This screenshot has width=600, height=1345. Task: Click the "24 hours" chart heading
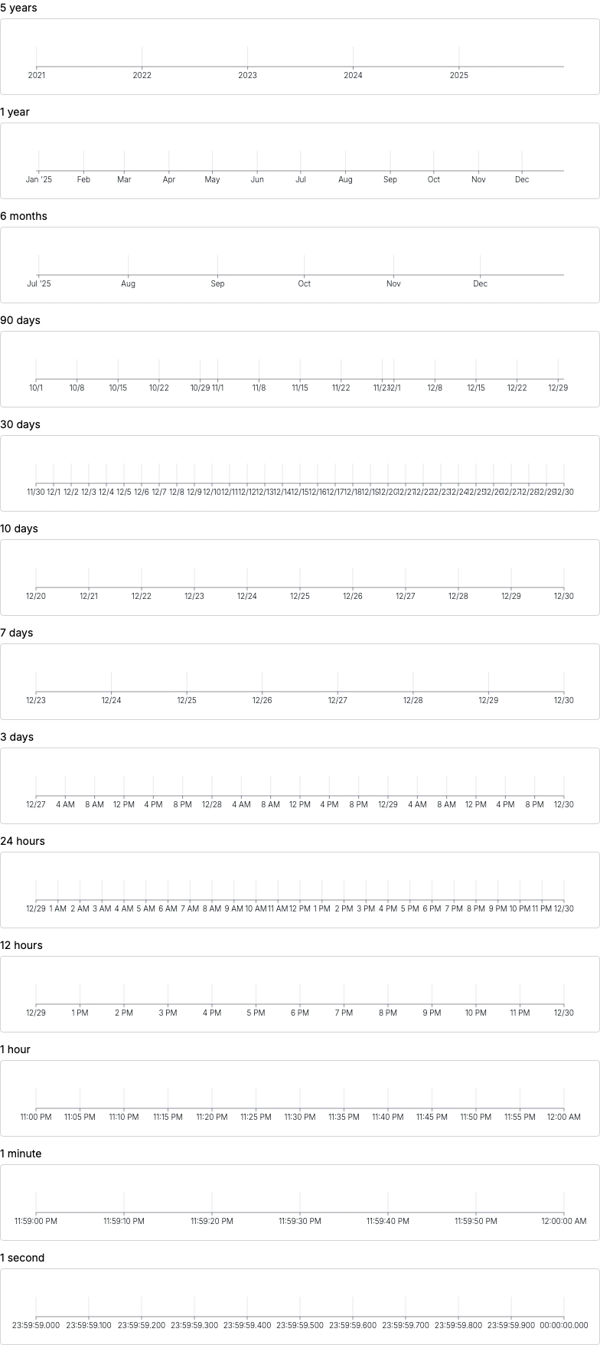pos(22,841)
